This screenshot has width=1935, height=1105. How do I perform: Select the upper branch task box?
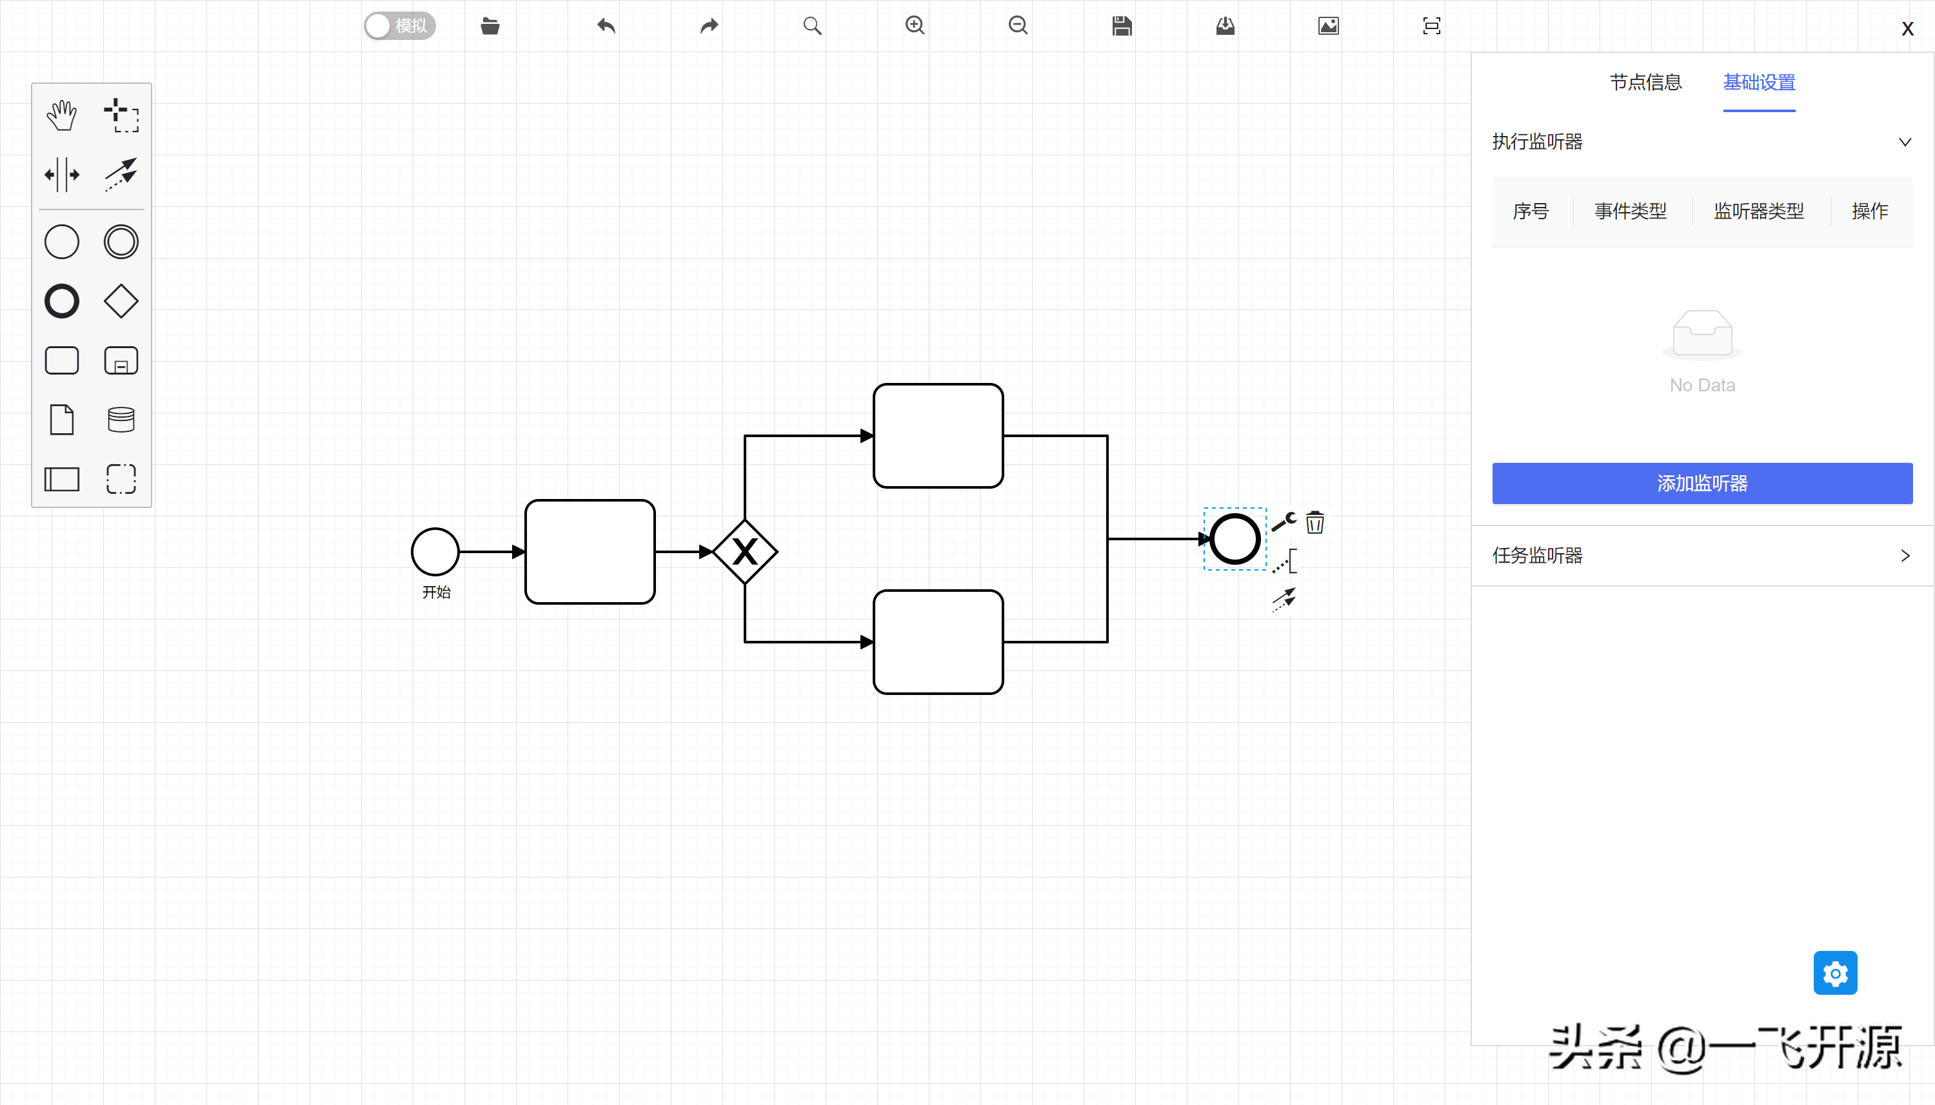[x=938, y=436]
